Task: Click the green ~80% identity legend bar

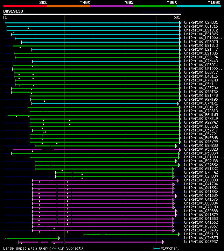Action: pyautogui.click(x=155, y=6)
